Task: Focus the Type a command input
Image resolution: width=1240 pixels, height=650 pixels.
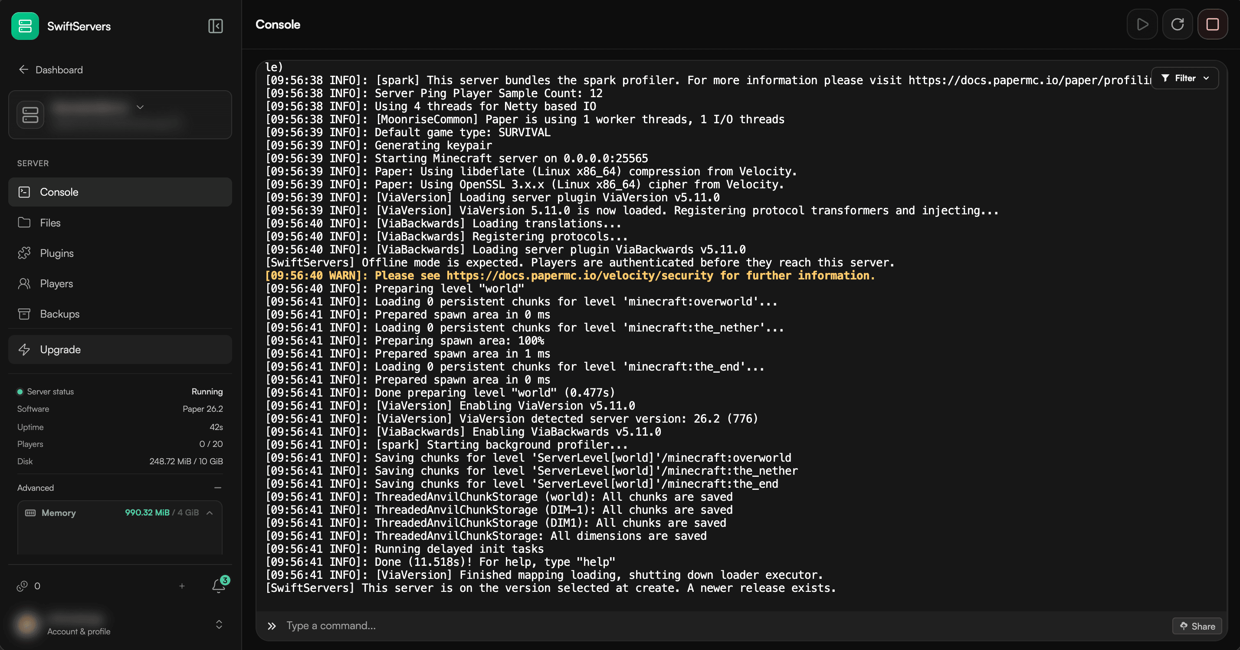Action: (x=722, y=625)
